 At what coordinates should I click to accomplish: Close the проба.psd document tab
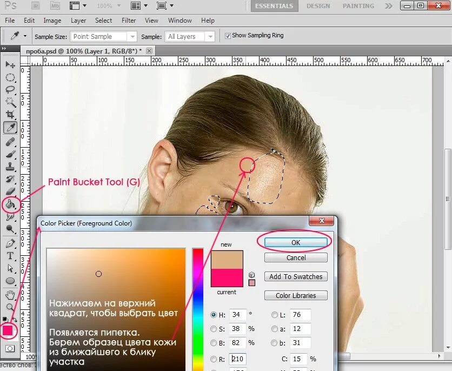pos(149,51)
